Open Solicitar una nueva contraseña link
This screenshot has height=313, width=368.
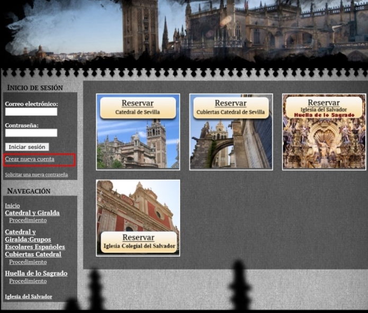[37, 174]
